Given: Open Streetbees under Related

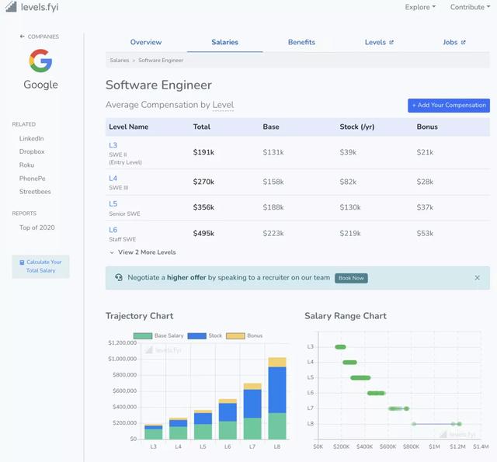Looking at the screenshot, I should point(35,192).
